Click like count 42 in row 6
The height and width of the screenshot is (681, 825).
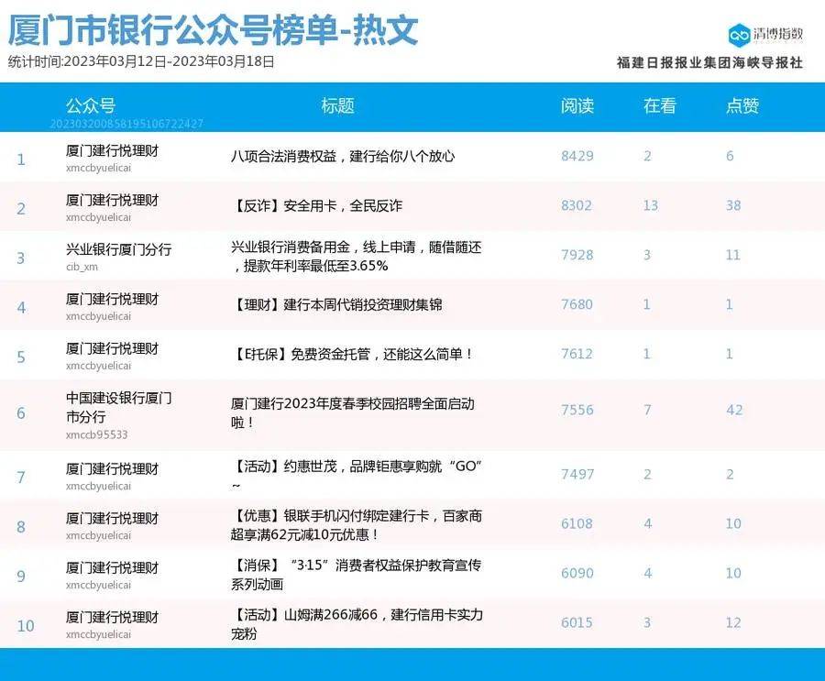click(734, 410)
